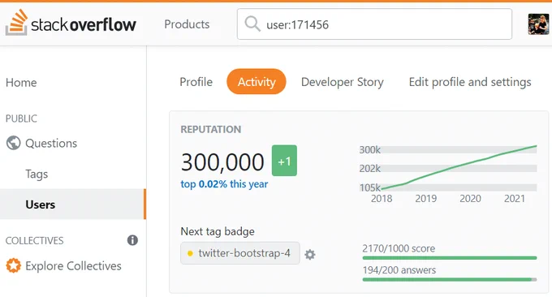Open the Developer Story tab
Image resolution: width=552 pixels, height=297 pixels.
coord(343,82)
